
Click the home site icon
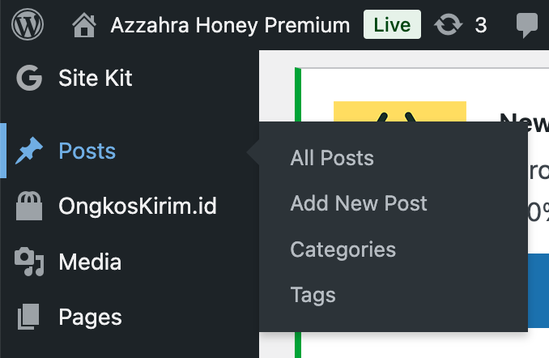point(84,25)
